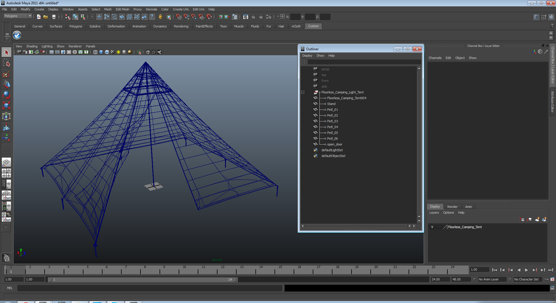Click the save scene disk icon
This screenshot has width=556, height=303.
[x=54, y=17]
